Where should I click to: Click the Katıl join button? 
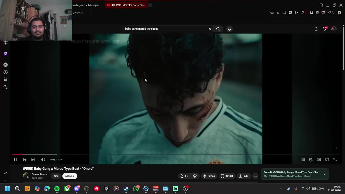coord(56,176)
